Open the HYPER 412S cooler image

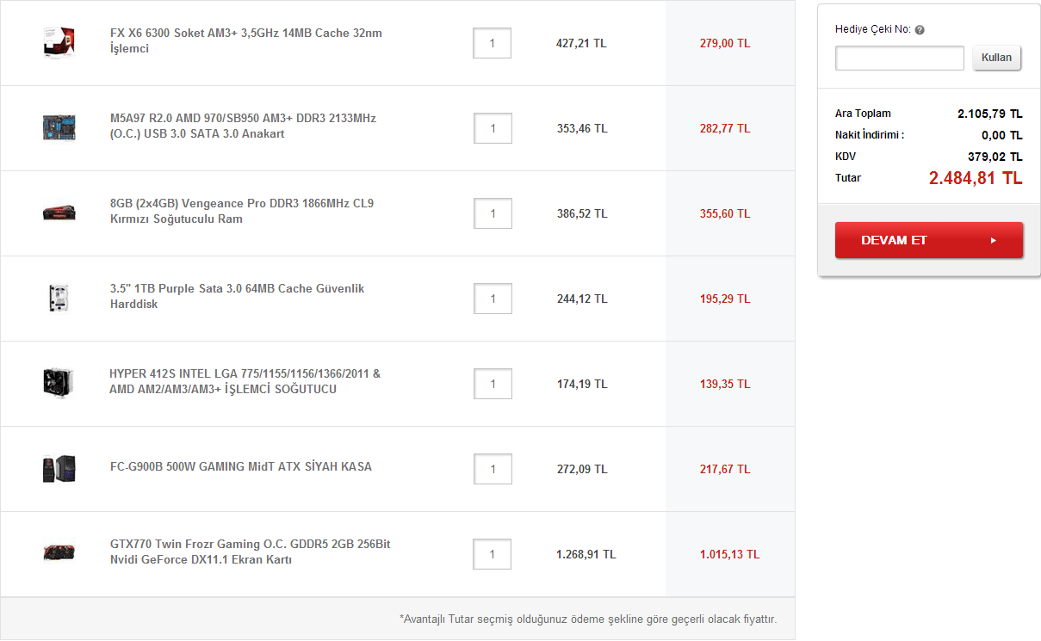59,383
